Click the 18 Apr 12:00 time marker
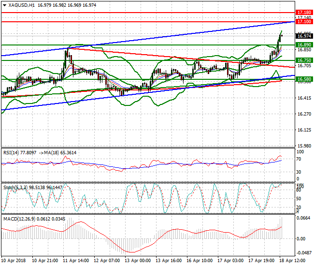The width and height of the screenshot is (314, 266). click(x=292, y=261)
